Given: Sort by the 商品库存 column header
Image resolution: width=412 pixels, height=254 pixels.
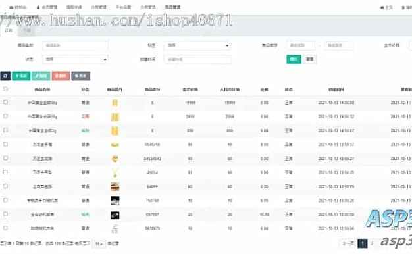Looking at the screenshot, I should (153, 89).
